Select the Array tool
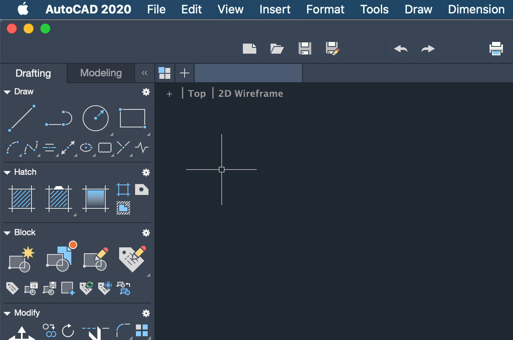Screen dimensions: 513x340 click(x=142, y=330)
